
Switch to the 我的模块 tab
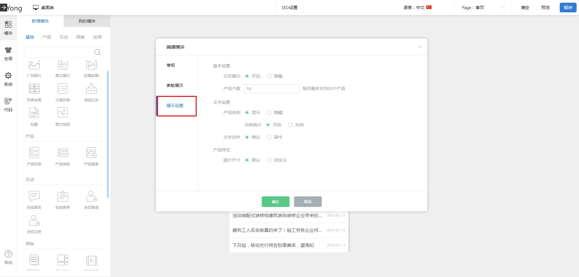pos(87,21)
